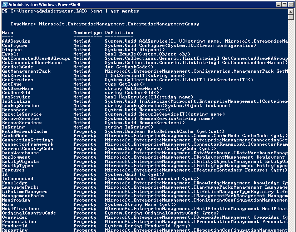Click the 'GetManagementPack' method entry
This screenshot has width=296, height=232.
[26, 71]
